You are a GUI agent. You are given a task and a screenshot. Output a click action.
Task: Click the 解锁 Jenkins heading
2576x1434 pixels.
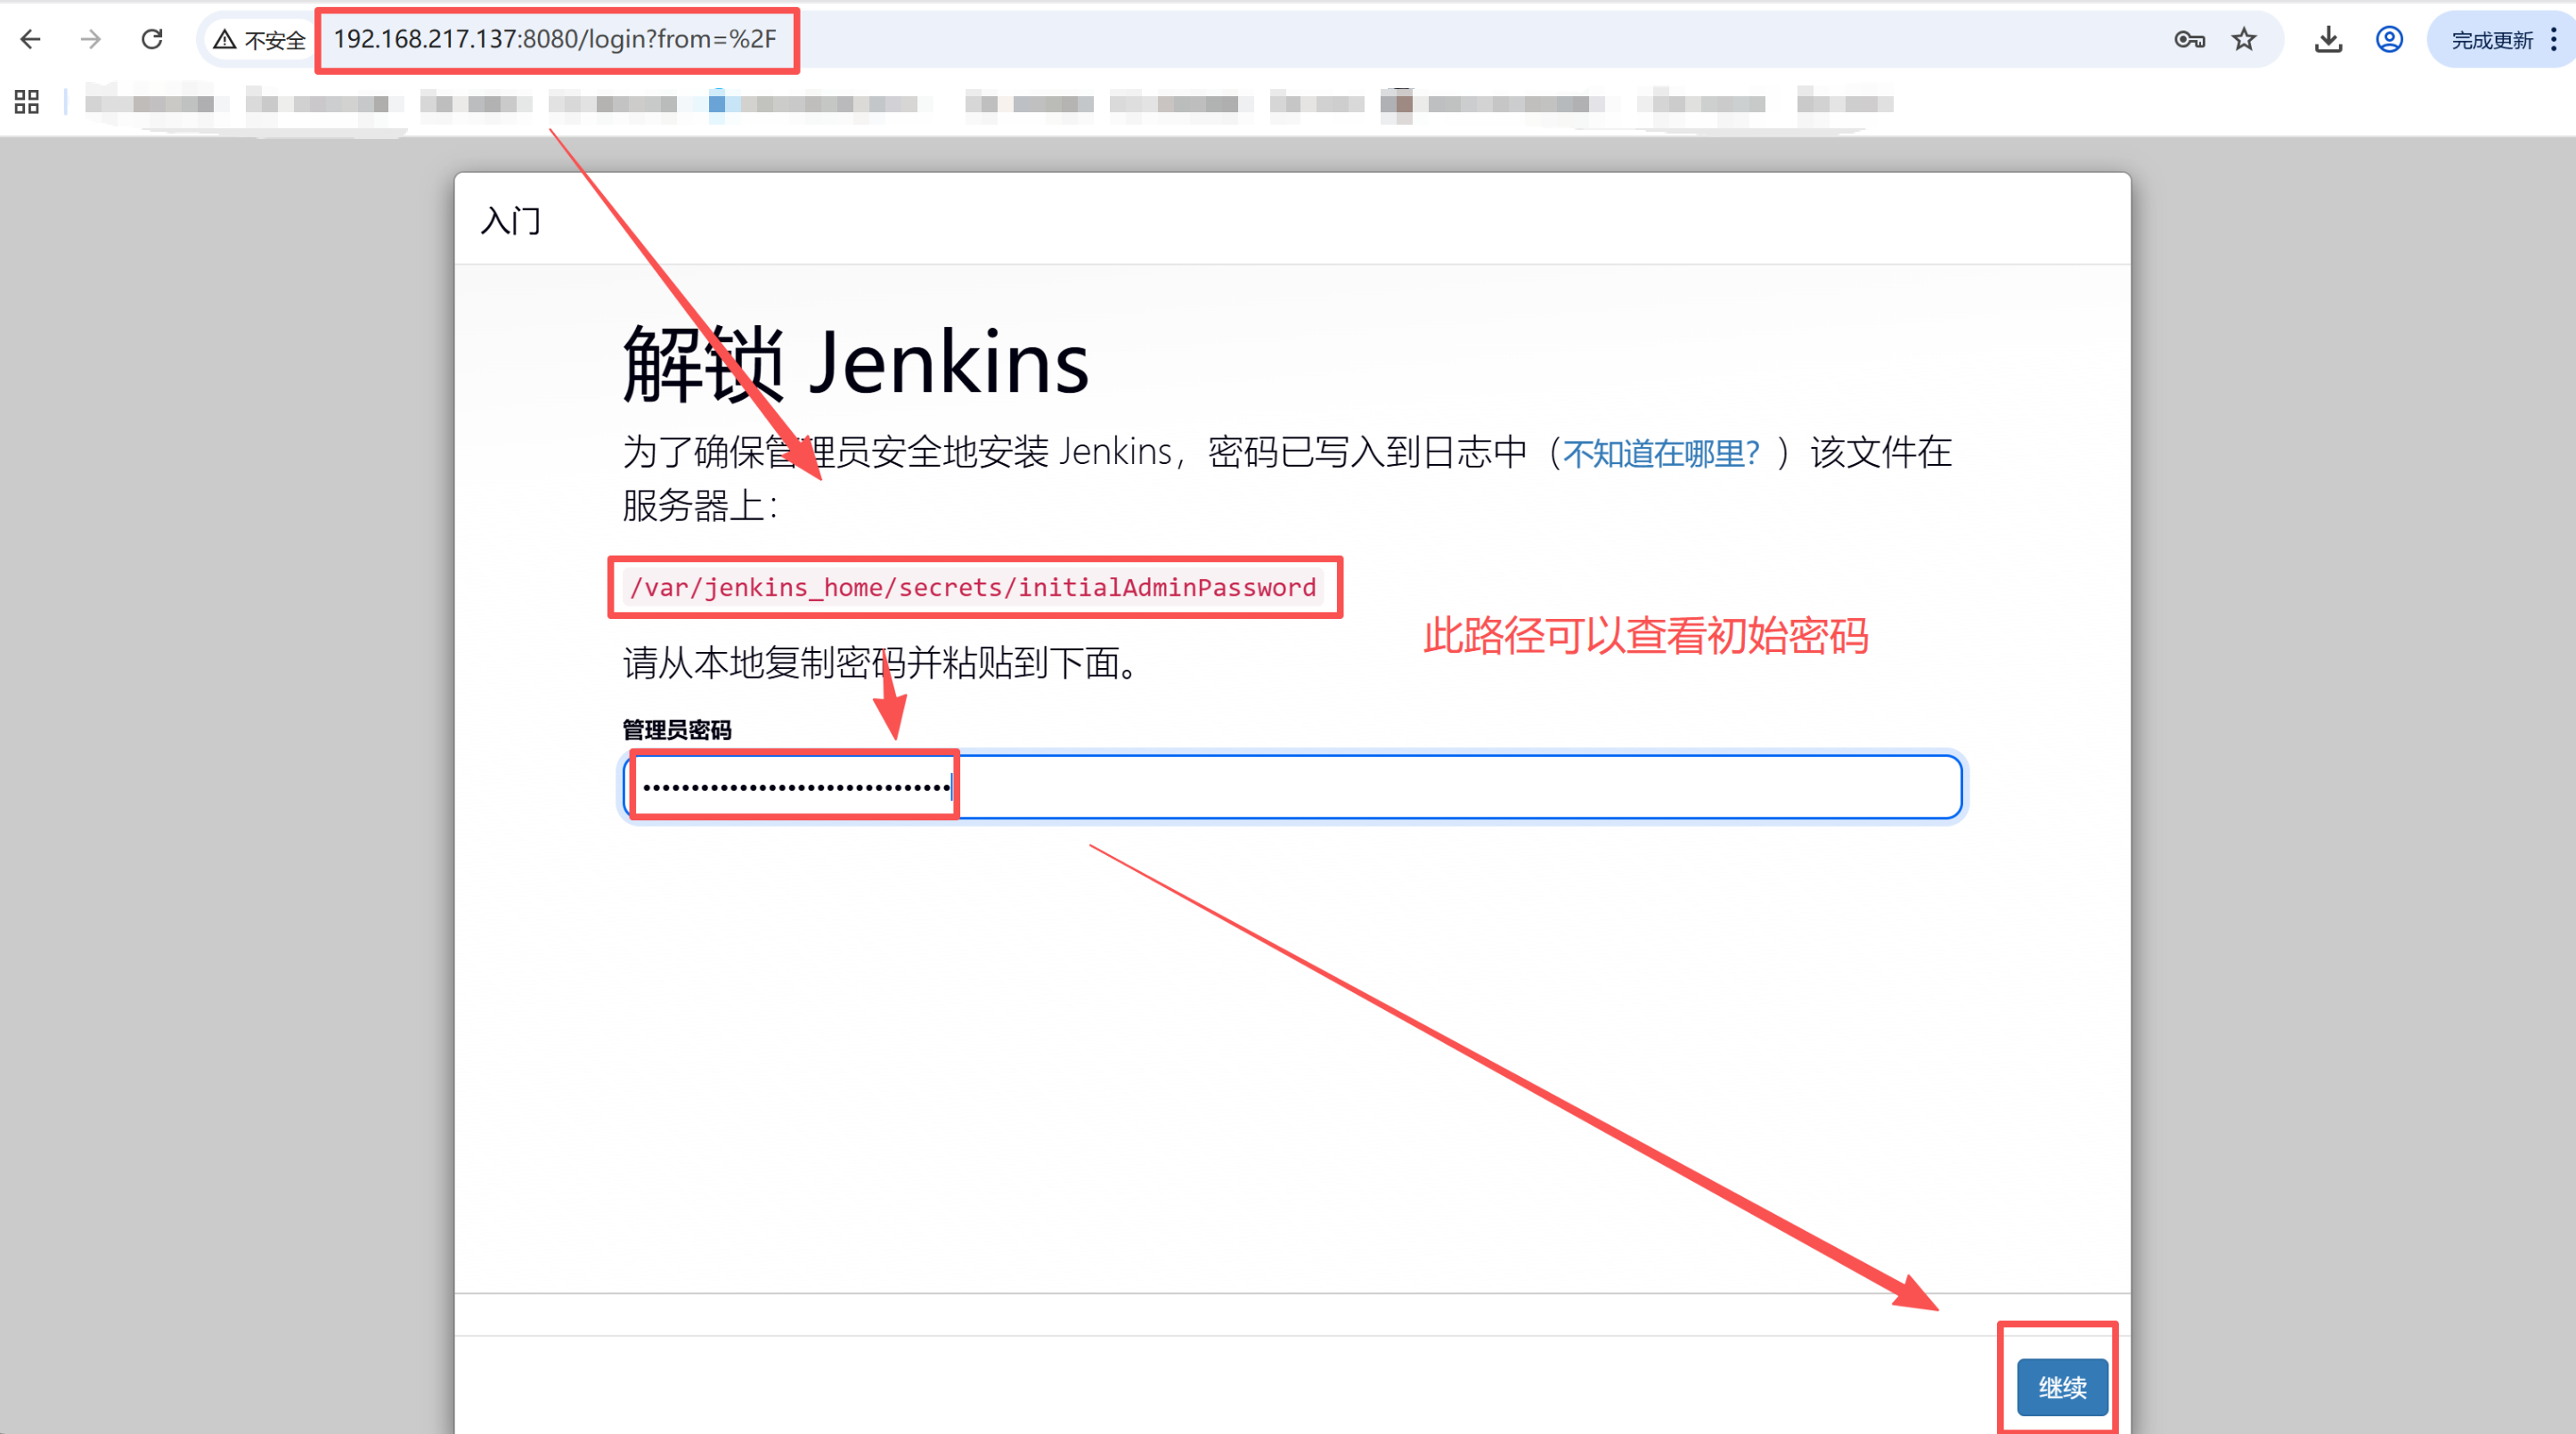coord(856,364)
